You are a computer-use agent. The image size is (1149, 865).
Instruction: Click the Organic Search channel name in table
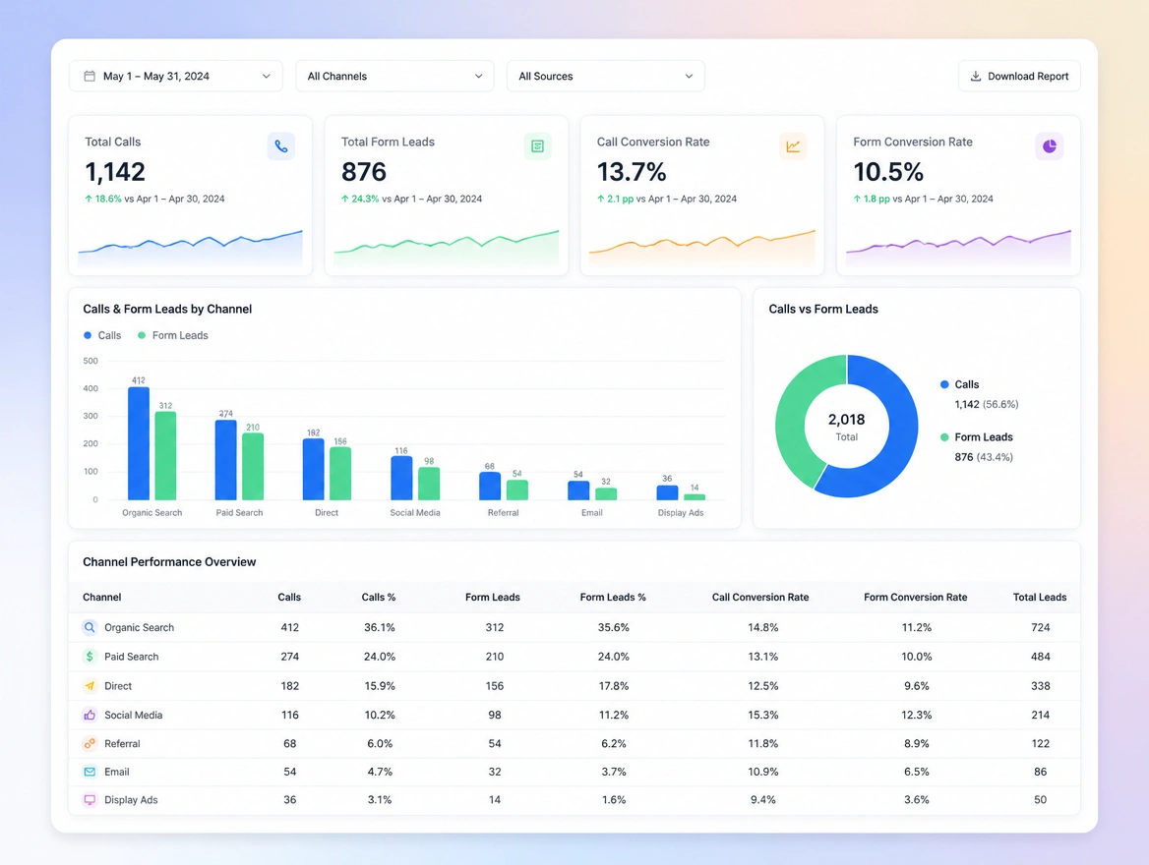(x=140, y=628)
